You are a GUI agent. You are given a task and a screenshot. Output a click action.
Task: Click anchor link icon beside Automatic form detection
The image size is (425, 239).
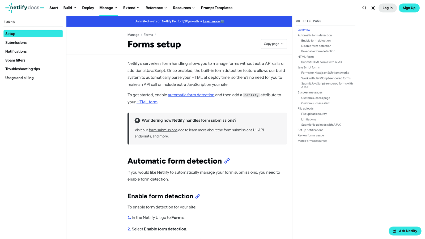[227, 161]
